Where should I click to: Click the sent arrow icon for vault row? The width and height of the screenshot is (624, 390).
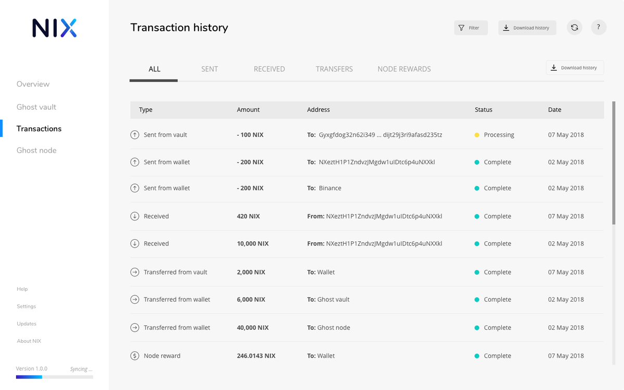(134, 135)
